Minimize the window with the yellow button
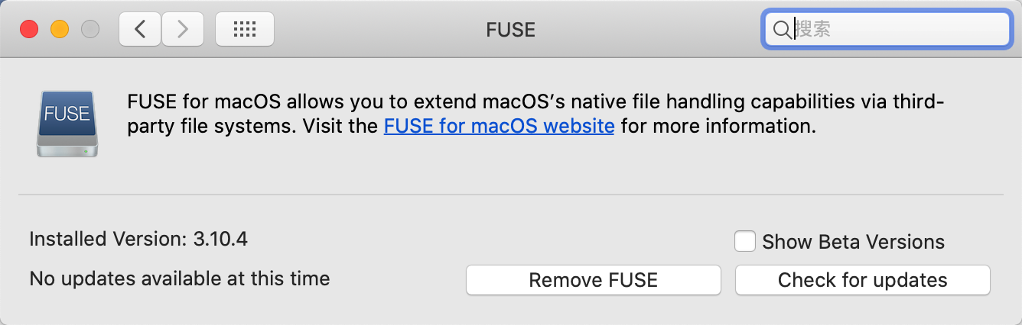The image size is (1022, 325). pos(60,30)
